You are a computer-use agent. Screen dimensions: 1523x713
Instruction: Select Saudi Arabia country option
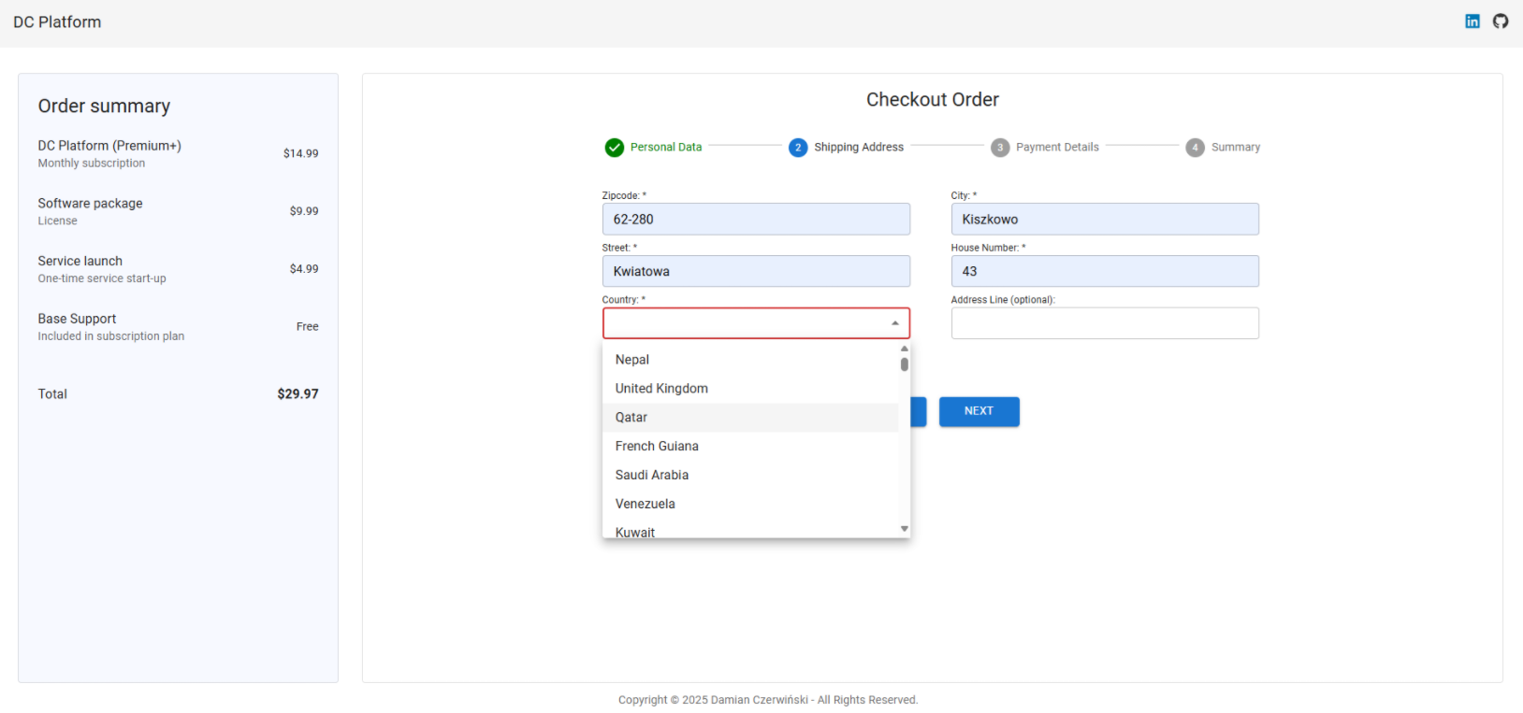point(652,476)
